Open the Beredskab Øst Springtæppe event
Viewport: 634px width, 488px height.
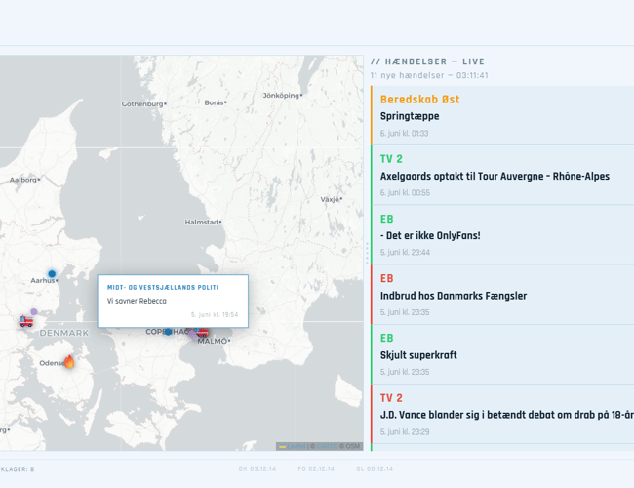502,115
